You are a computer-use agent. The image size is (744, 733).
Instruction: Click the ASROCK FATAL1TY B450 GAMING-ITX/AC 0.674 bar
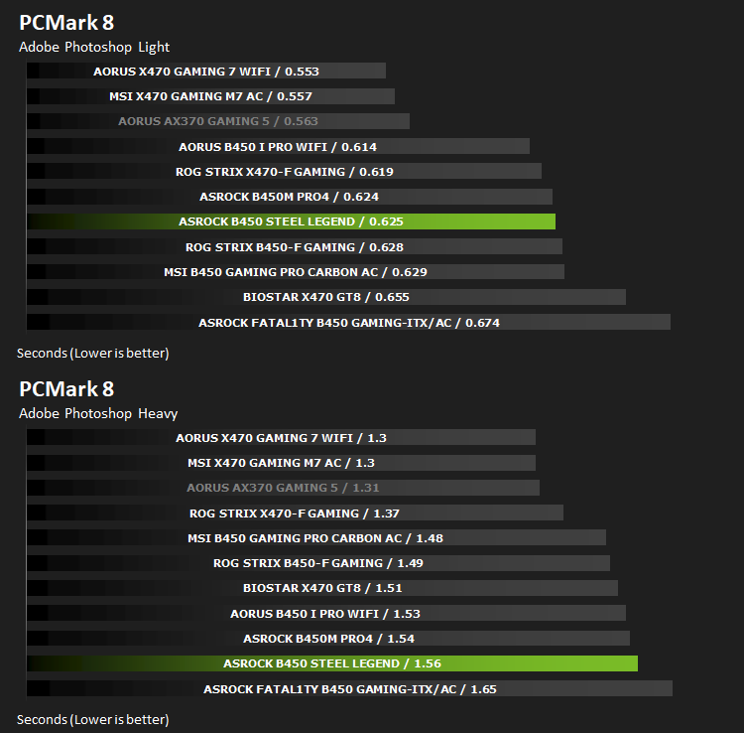[x=348, y=322]
